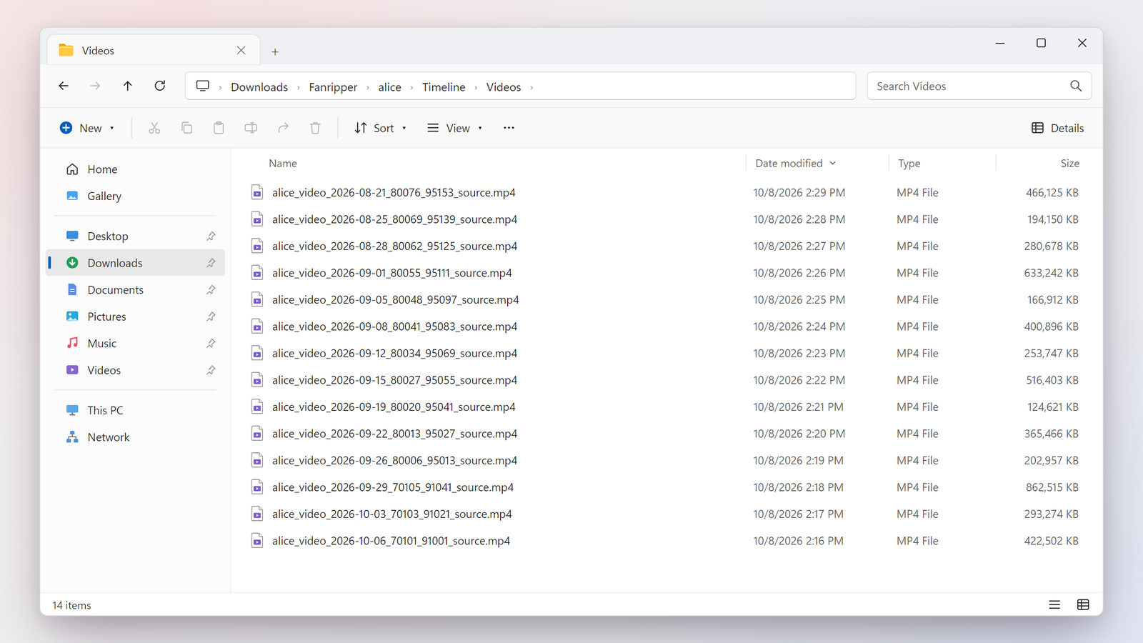Navigate up one folder level
The image size is (1143, 643).
pos(128,86)
